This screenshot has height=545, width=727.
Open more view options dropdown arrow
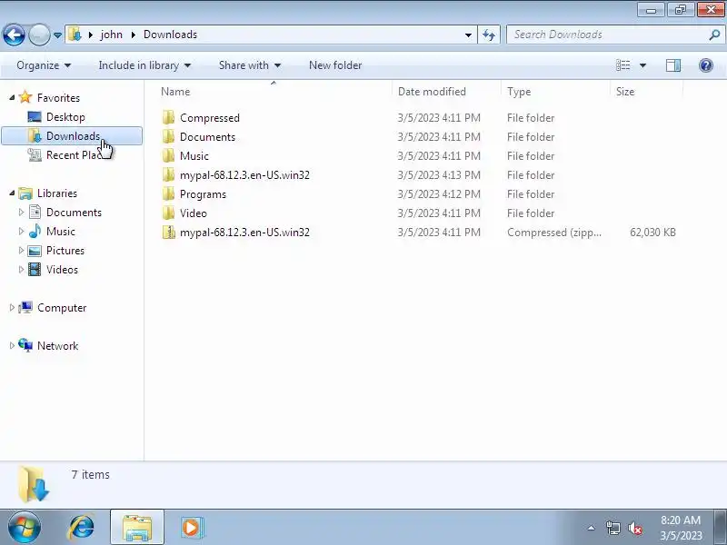(x=642, y=65)
